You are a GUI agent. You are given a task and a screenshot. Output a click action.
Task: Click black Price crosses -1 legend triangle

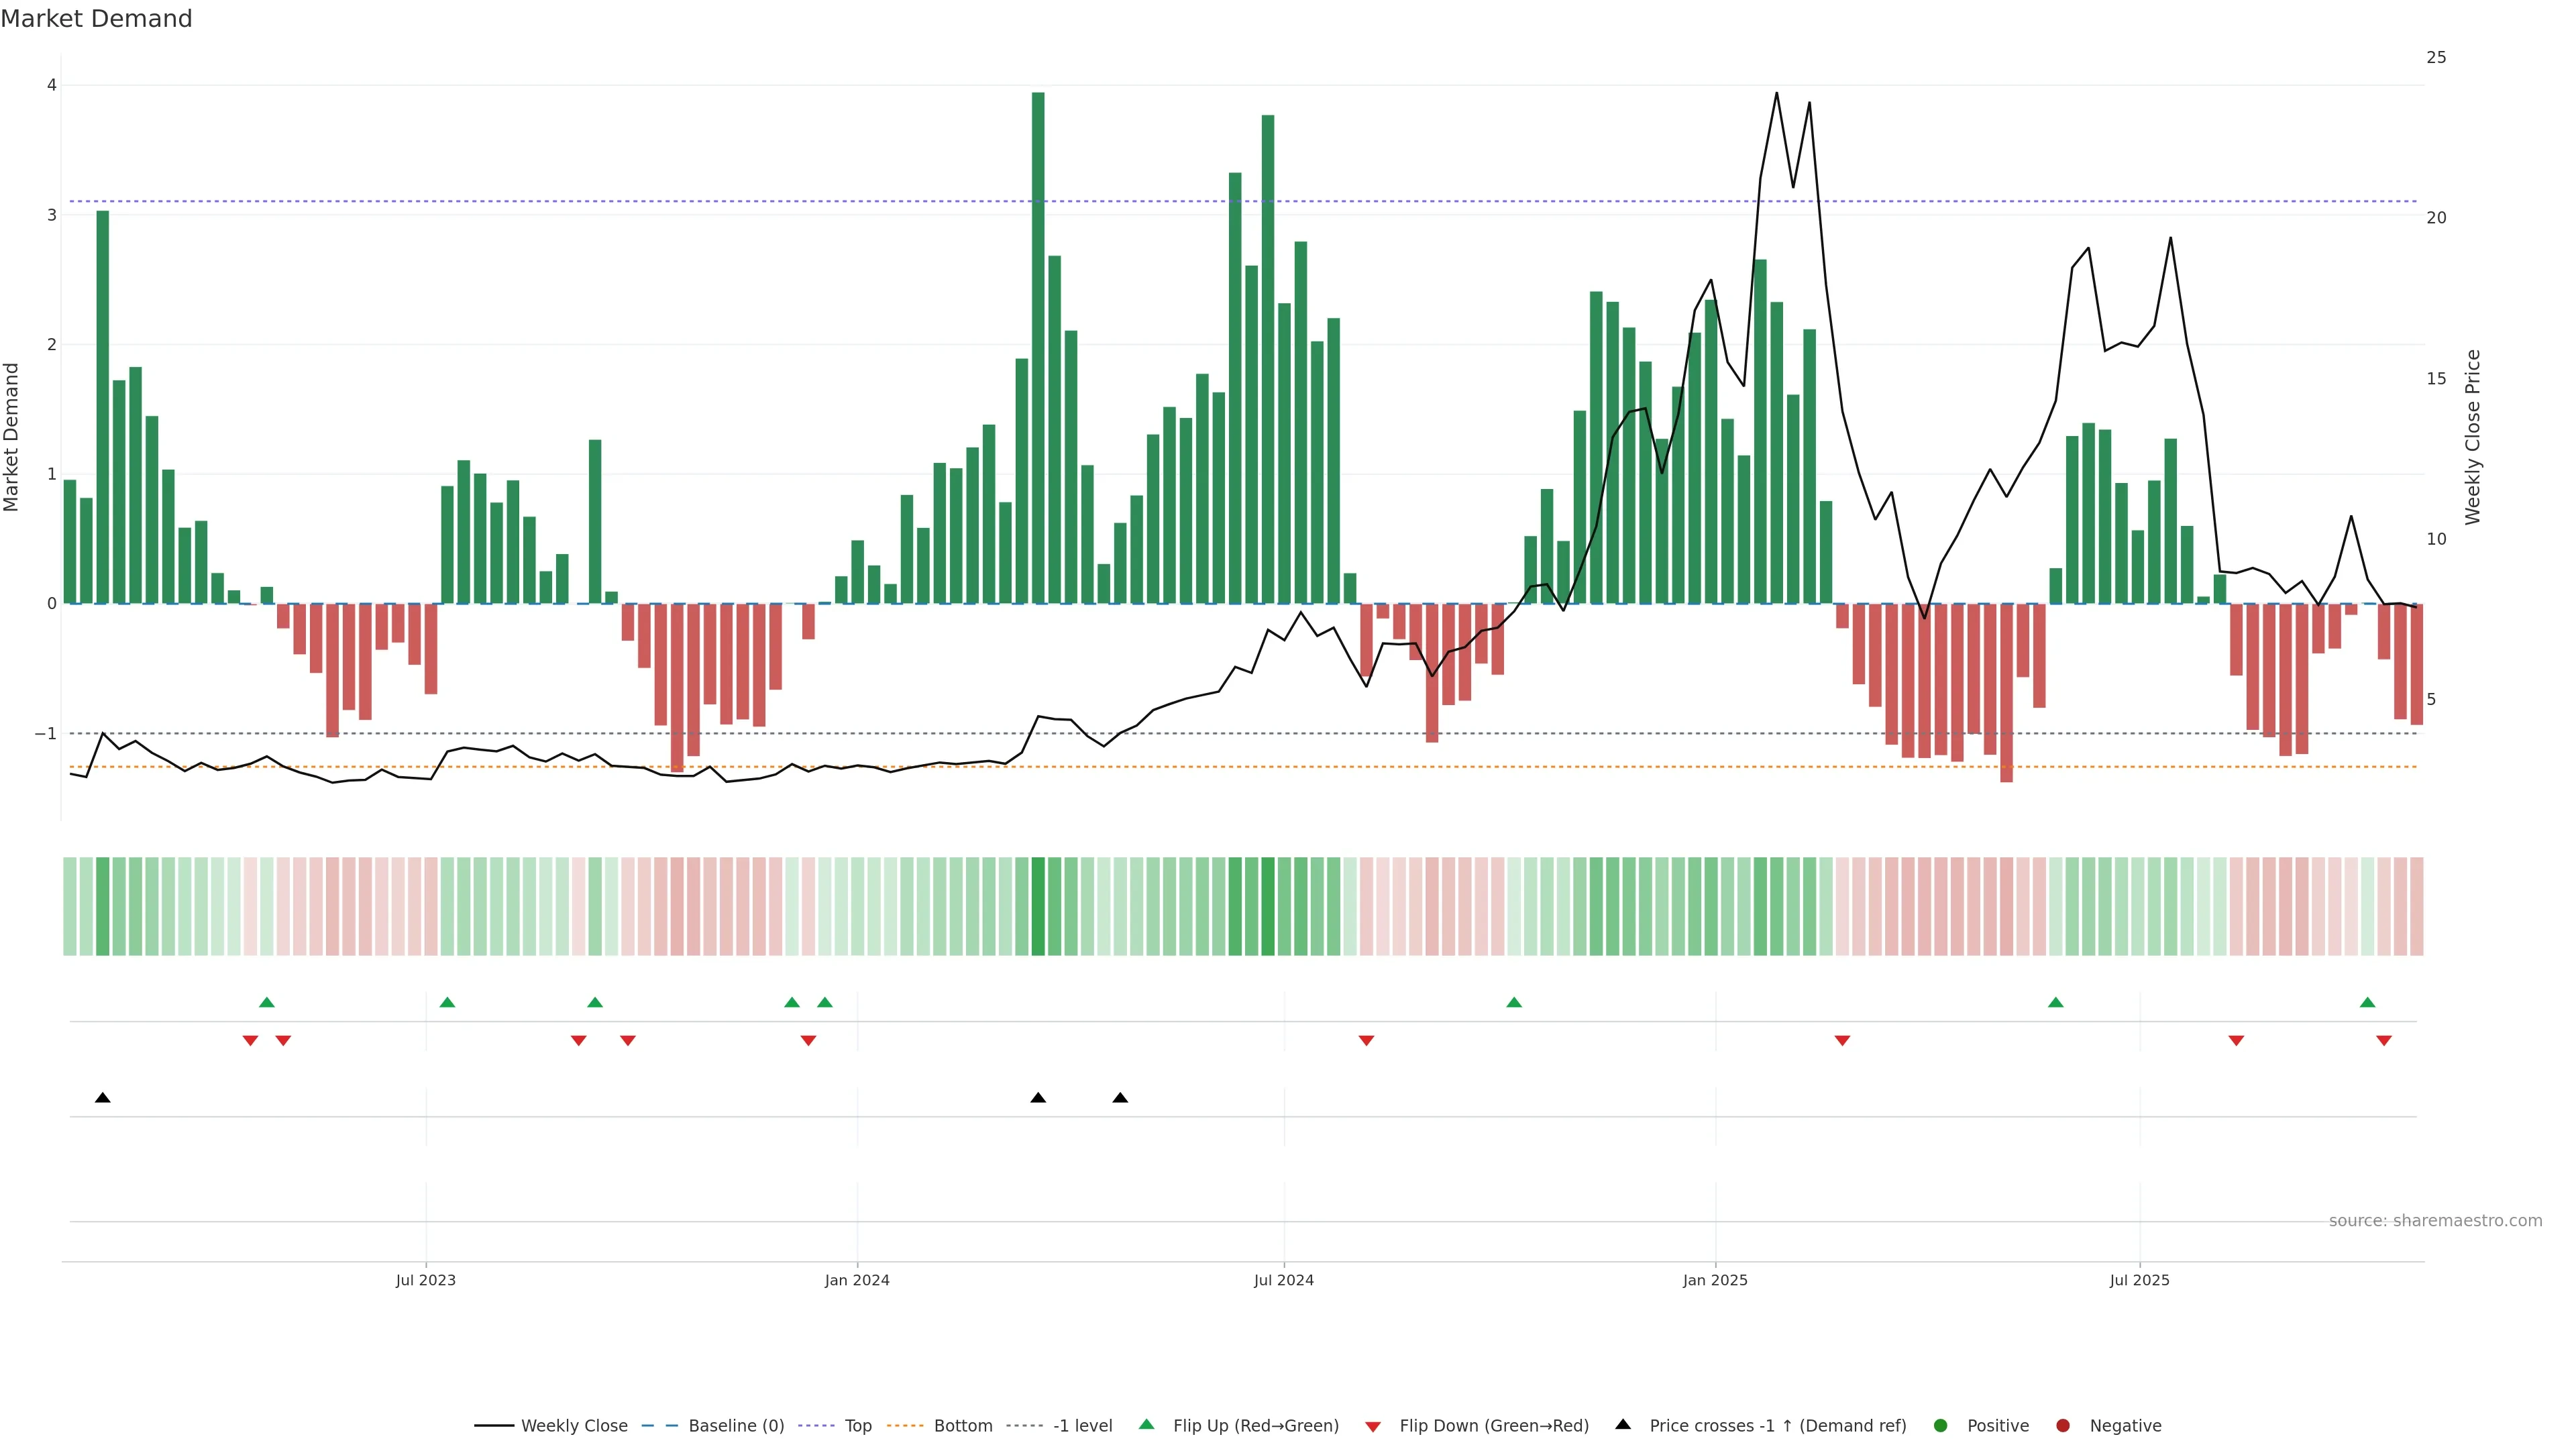tap(1623, 1425)
